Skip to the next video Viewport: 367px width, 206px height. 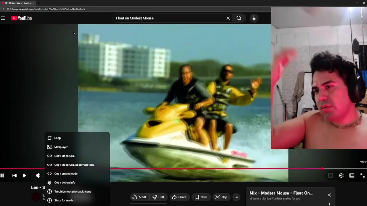coord(25,176)
